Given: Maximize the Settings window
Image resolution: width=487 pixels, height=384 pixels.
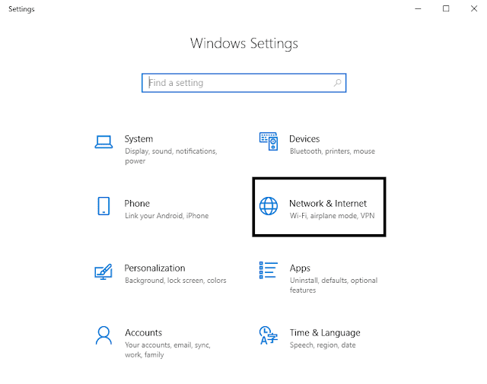Looking at the screenshot, I should (x=446, y=8).
